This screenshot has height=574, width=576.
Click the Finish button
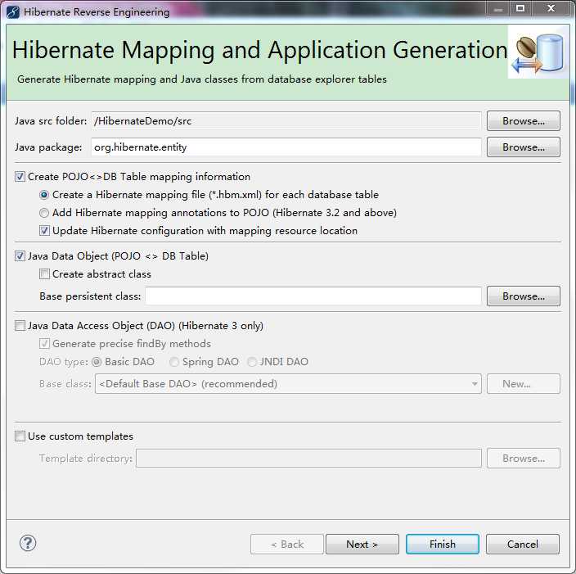pyautogui.click(x=443, y=545)
